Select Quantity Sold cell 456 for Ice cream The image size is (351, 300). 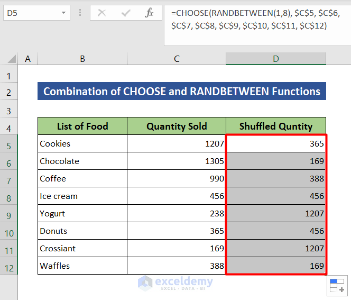(177, 196)
